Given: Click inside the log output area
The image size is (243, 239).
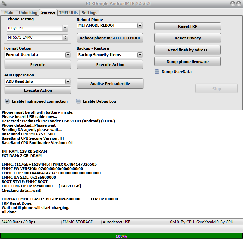Looking at the screenshot, I should pos(121,164).
